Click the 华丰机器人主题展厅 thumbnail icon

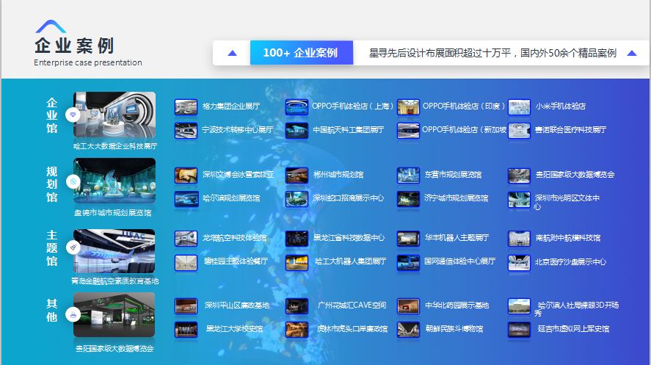pos(408,239)
